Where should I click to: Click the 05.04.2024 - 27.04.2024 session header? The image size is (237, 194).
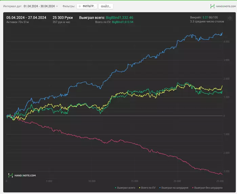(26, 17)
